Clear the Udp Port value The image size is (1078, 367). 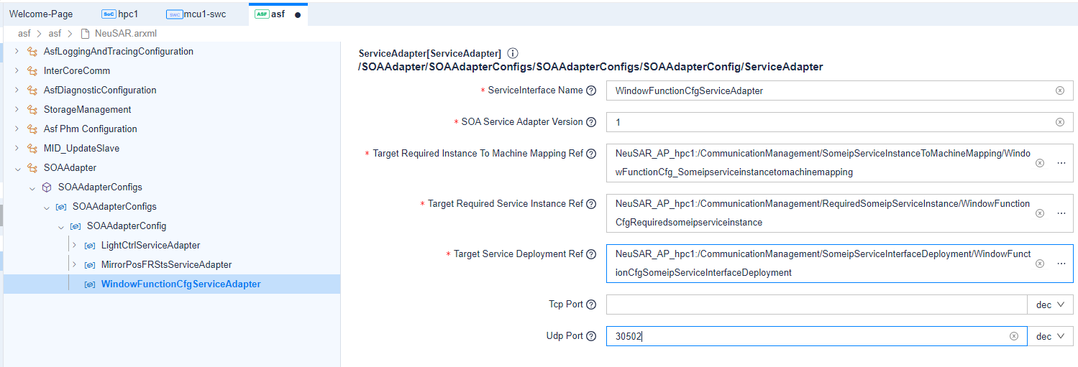coord(1014,336)
